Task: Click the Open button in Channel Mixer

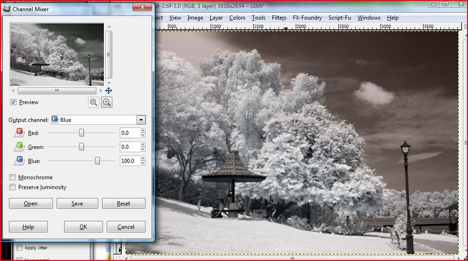Action: pyautogui.click(x=31, y=204)
